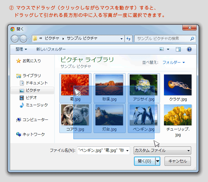Click the Forward navigation arrow

[x=23, y=39]
